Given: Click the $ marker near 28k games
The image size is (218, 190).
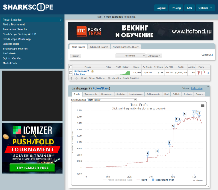Looking at the screenshot, I should coord(147,153).
